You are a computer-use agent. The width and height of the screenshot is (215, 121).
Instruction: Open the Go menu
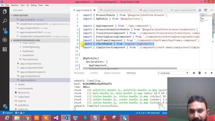click(x=28, y=5)
